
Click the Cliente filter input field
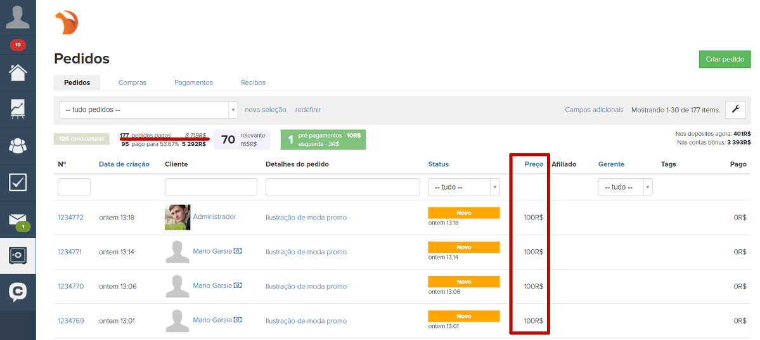pos(210,187)
